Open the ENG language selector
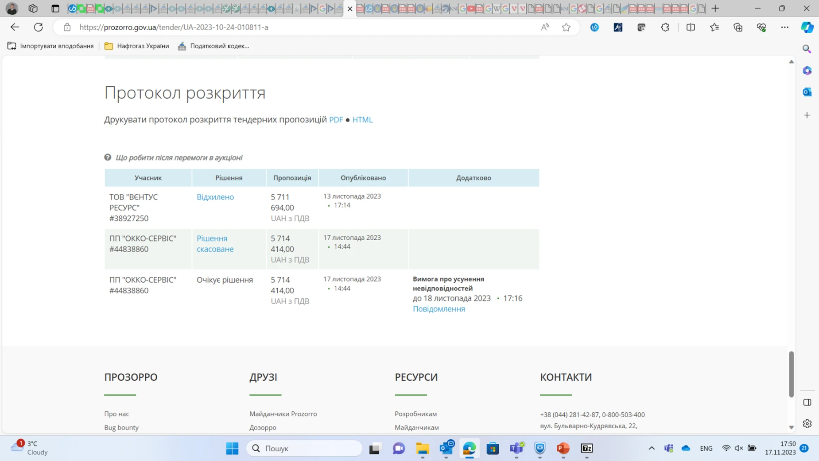 click(x=706, y=449)
